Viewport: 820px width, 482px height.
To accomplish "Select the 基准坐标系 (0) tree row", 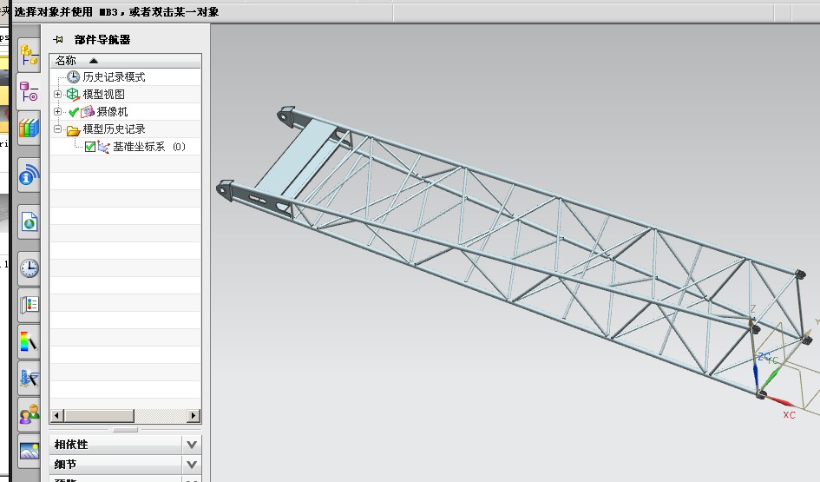I will [x=126, y=147].
